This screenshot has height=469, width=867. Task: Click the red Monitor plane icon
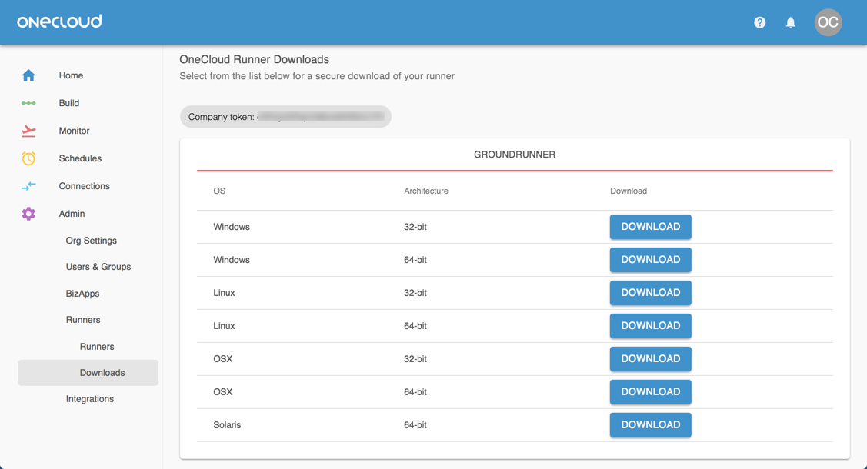(x=28, y=131)
